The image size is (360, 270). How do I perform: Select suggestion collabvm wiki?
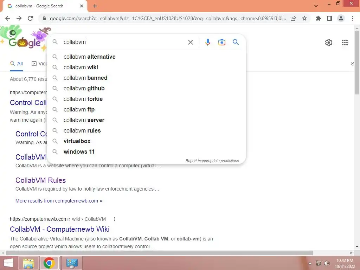click(x=147, y=67)
